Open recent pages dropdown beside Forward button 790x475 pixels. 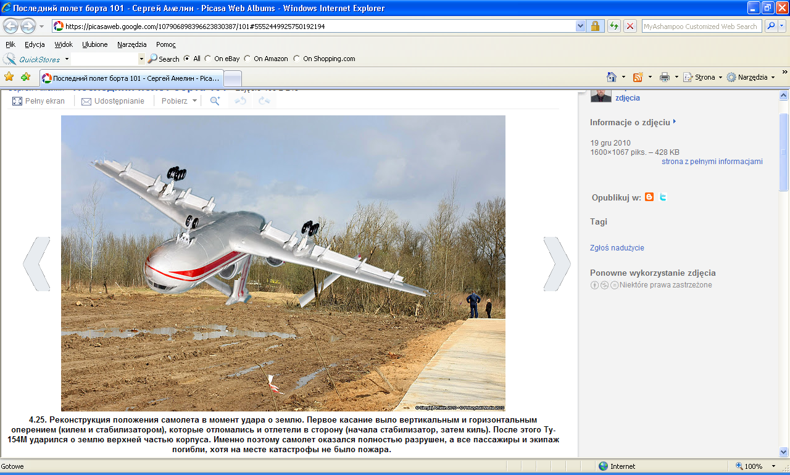pos(41,27)
